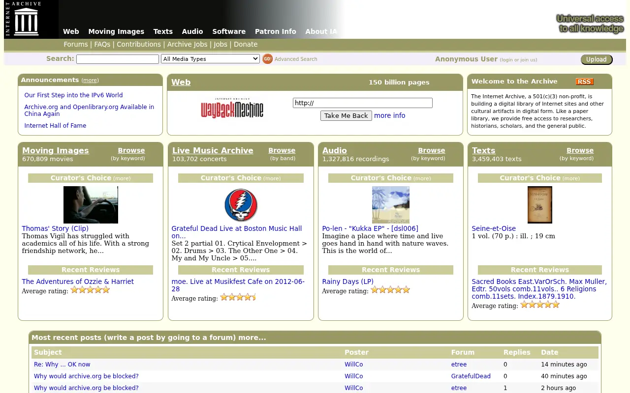The width and height of the screenshot is (630, 393).
Task: Open the Contributions link
Action: point(139,44)
